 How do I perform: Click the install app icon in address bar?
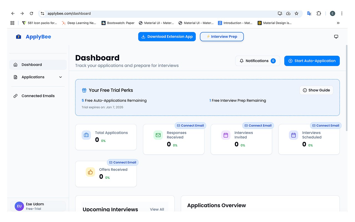coord(280,13)
